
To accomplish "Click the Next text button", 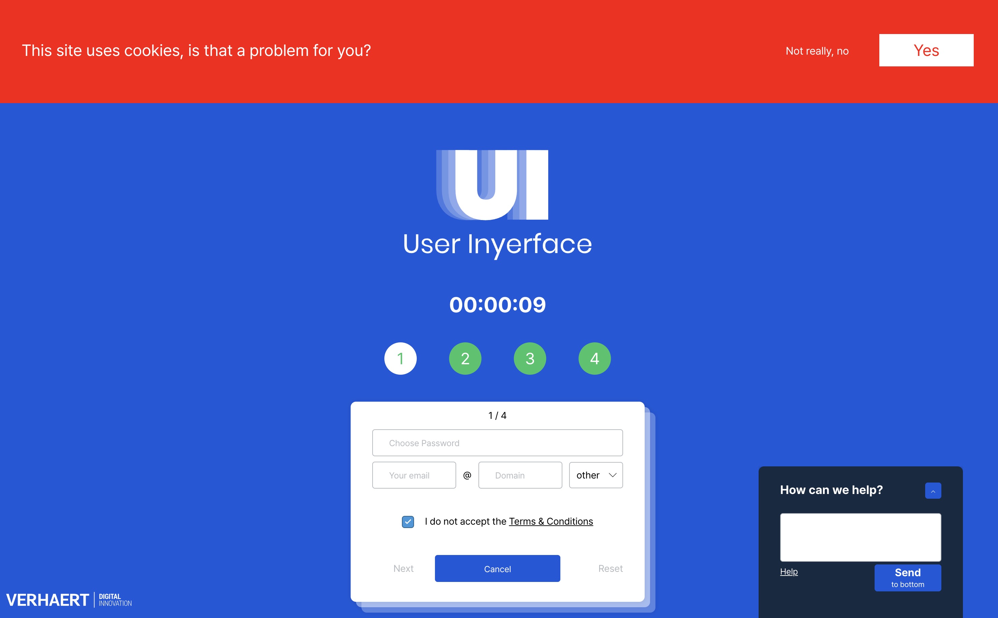I will click(x=403, y=568).
